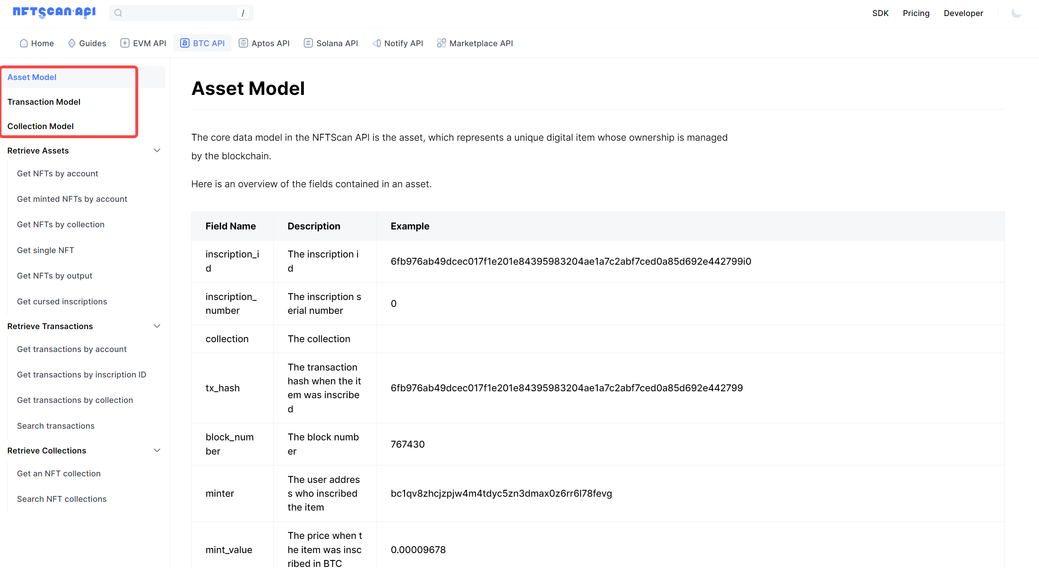Click the Retrieve Assets section heading
1039x568 pixels.
[x=38, y=151]
